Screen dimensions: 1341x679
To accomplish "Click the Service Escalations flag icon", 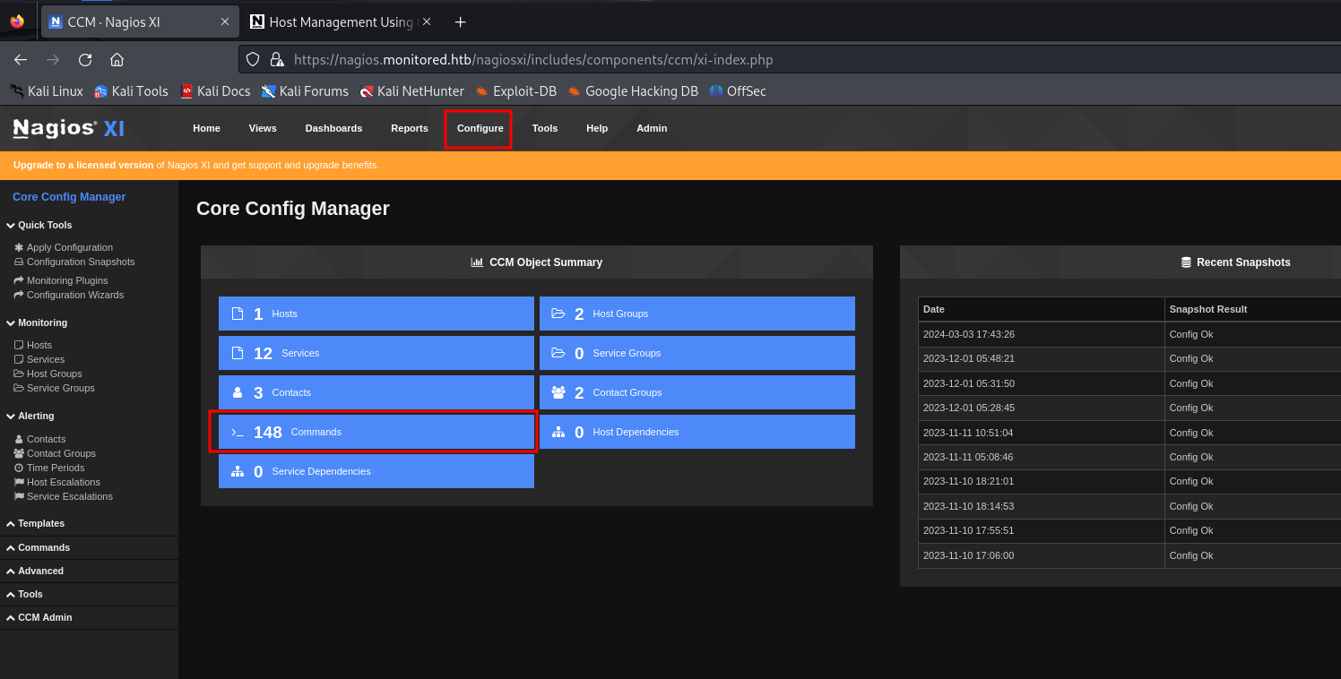I will 19,496.
